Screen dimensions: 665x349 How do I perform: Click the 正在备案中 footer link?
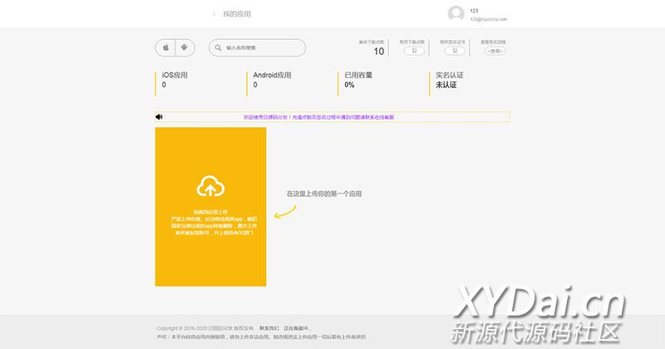click(297, 328)
